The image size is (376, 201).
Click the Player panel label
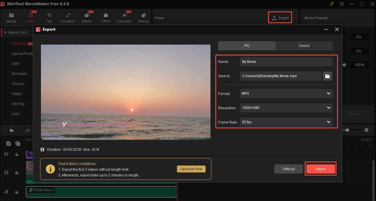point(160,18)
